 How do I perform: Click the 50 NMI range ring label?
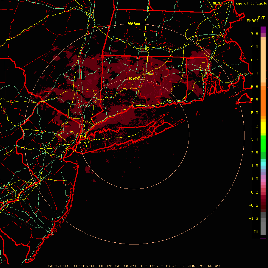(x=134, y=79)
